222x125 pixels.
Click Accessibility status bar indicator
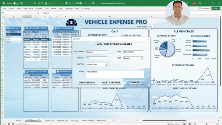pos(21,124)
